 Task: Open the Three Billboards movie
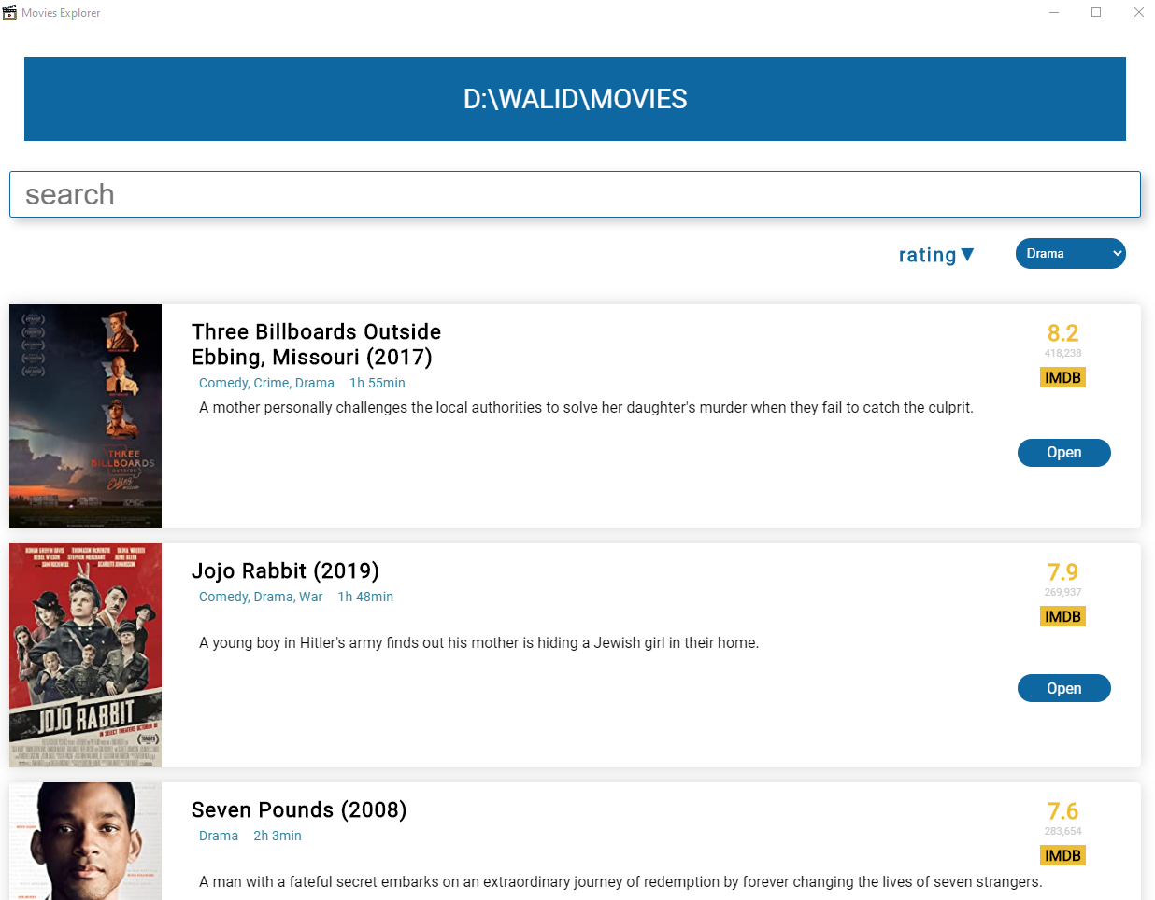point(1063,453)
